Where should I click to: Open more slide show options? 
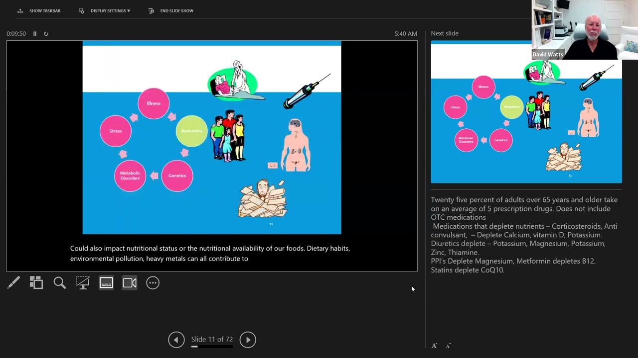tap(153, 283)
